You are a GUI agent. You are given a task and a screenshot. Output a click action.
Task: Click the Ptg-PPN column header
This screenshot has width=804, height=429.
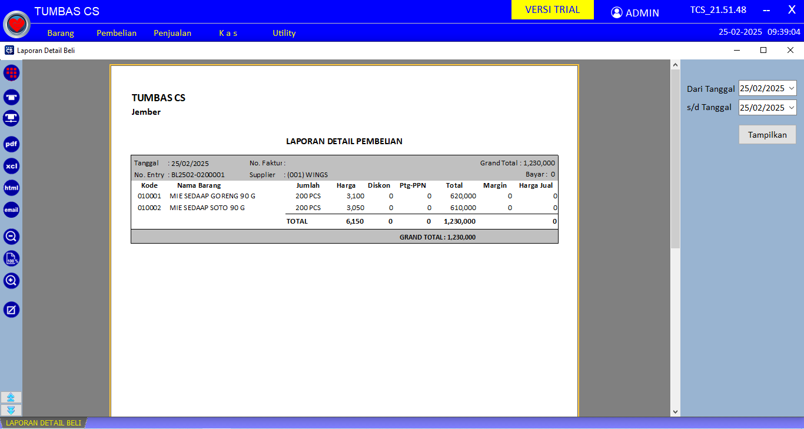tap(413, 185)
